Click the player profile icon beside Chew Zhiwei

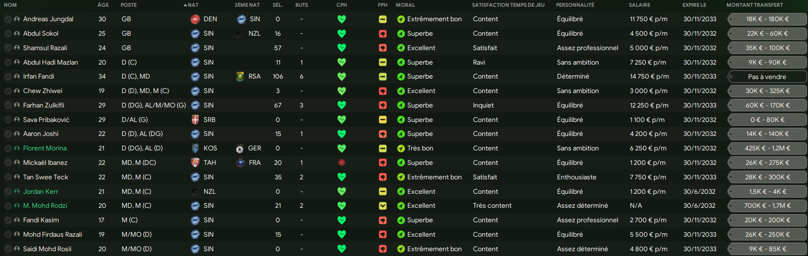[x=17, y=91]
